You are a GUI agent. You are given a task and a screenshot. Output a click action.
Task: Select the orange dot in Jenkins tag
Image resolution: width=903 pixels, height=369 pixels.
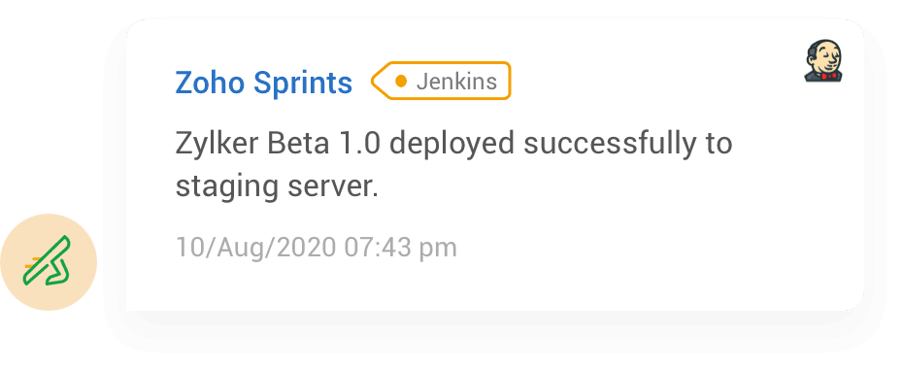pyautogui.click(x=401, y=82)
